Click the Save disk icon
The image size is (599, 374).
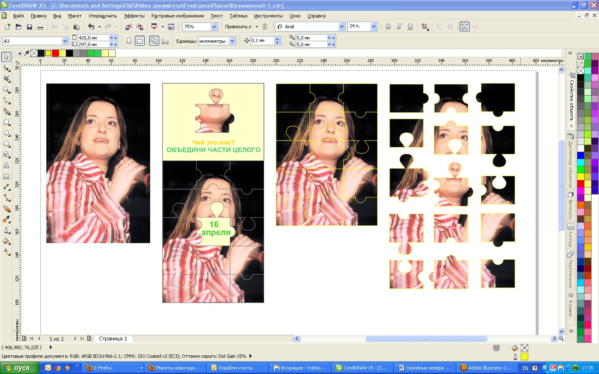coord(30,27)
